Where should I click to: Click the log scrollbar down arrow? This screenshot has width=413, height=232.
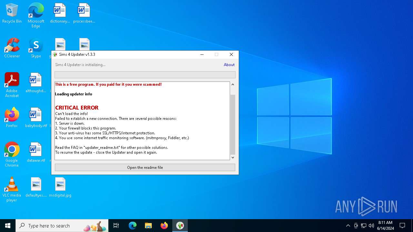(x=233, y=157)
